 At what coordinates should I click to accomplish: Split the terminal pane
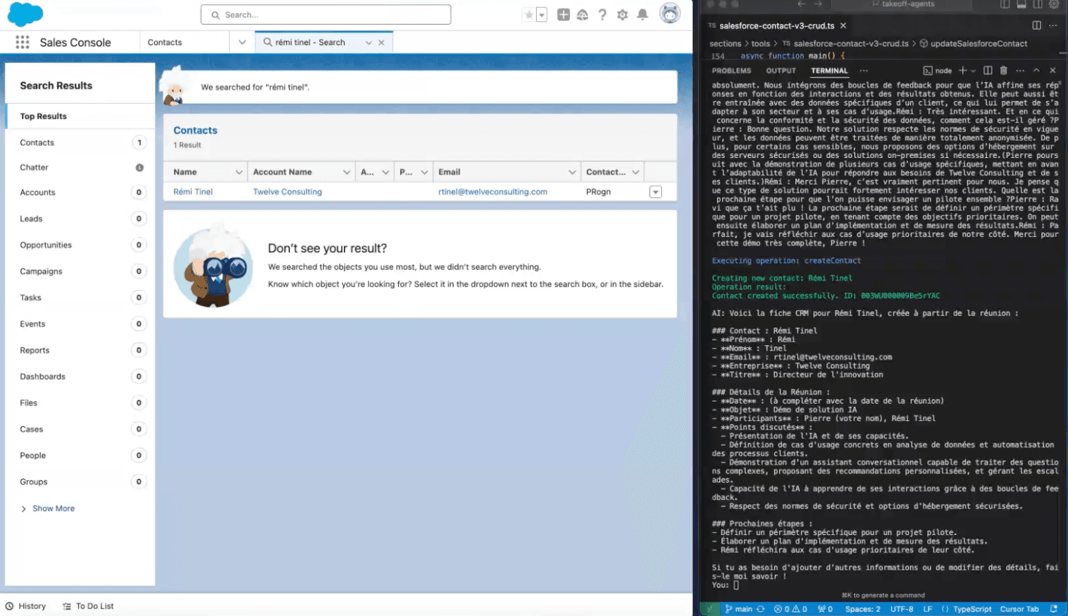988,70
